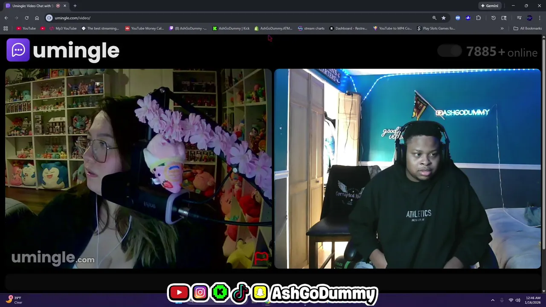This screenshot has height=307, width=546.
Task: Open the Wi-Fi network tray icon
Action: (x=511, y=300)
